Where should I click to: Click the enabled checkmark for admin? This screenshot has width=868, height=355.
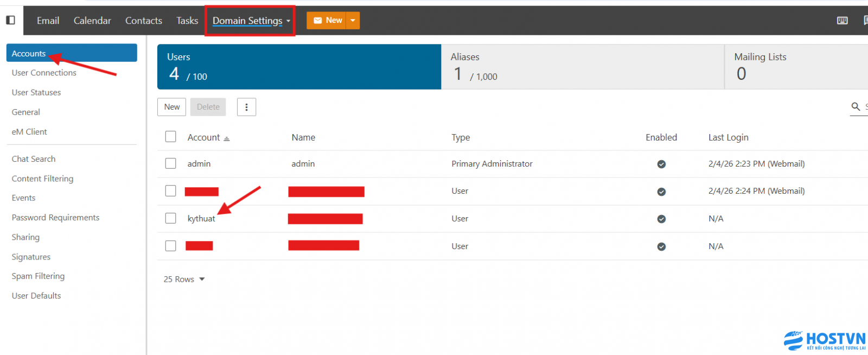pyautogui.click(x=661, y=164)
